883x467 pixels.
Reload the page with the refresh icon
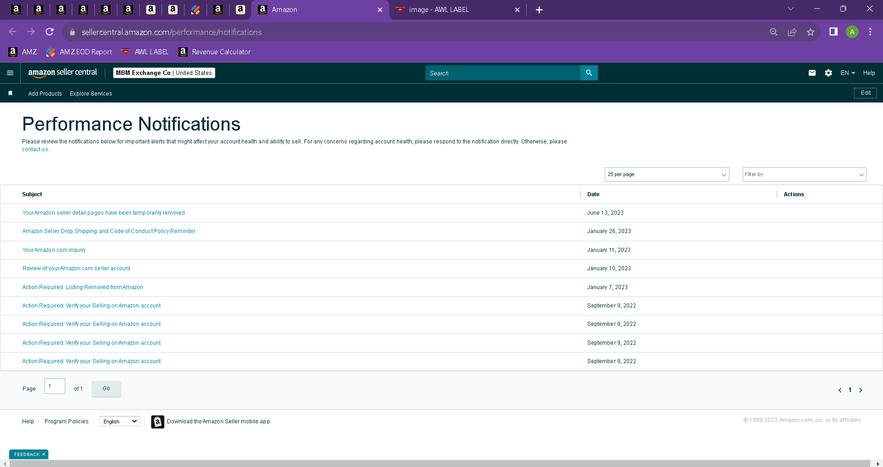50,32
